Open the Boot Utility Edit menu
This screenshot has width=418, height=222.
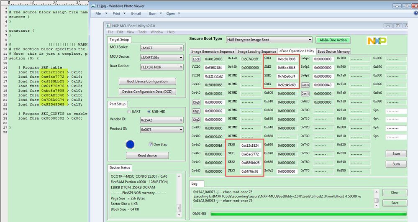tap(120, 32)
